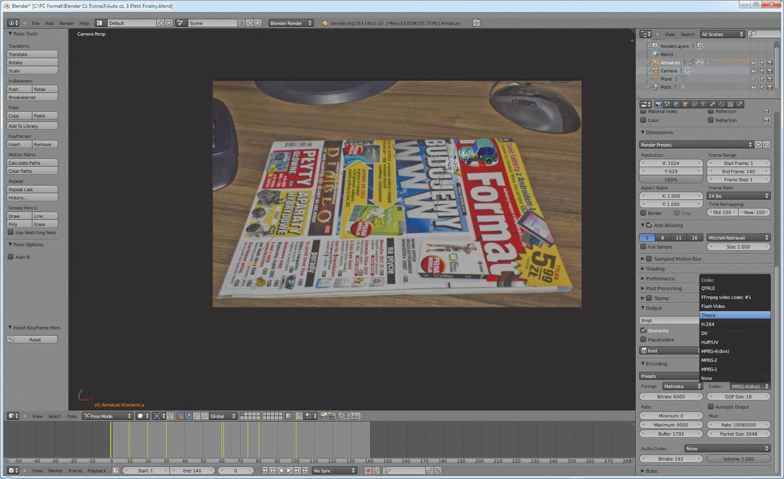
Task: Select H.264 in codec list
Action: tap(735, 324)
